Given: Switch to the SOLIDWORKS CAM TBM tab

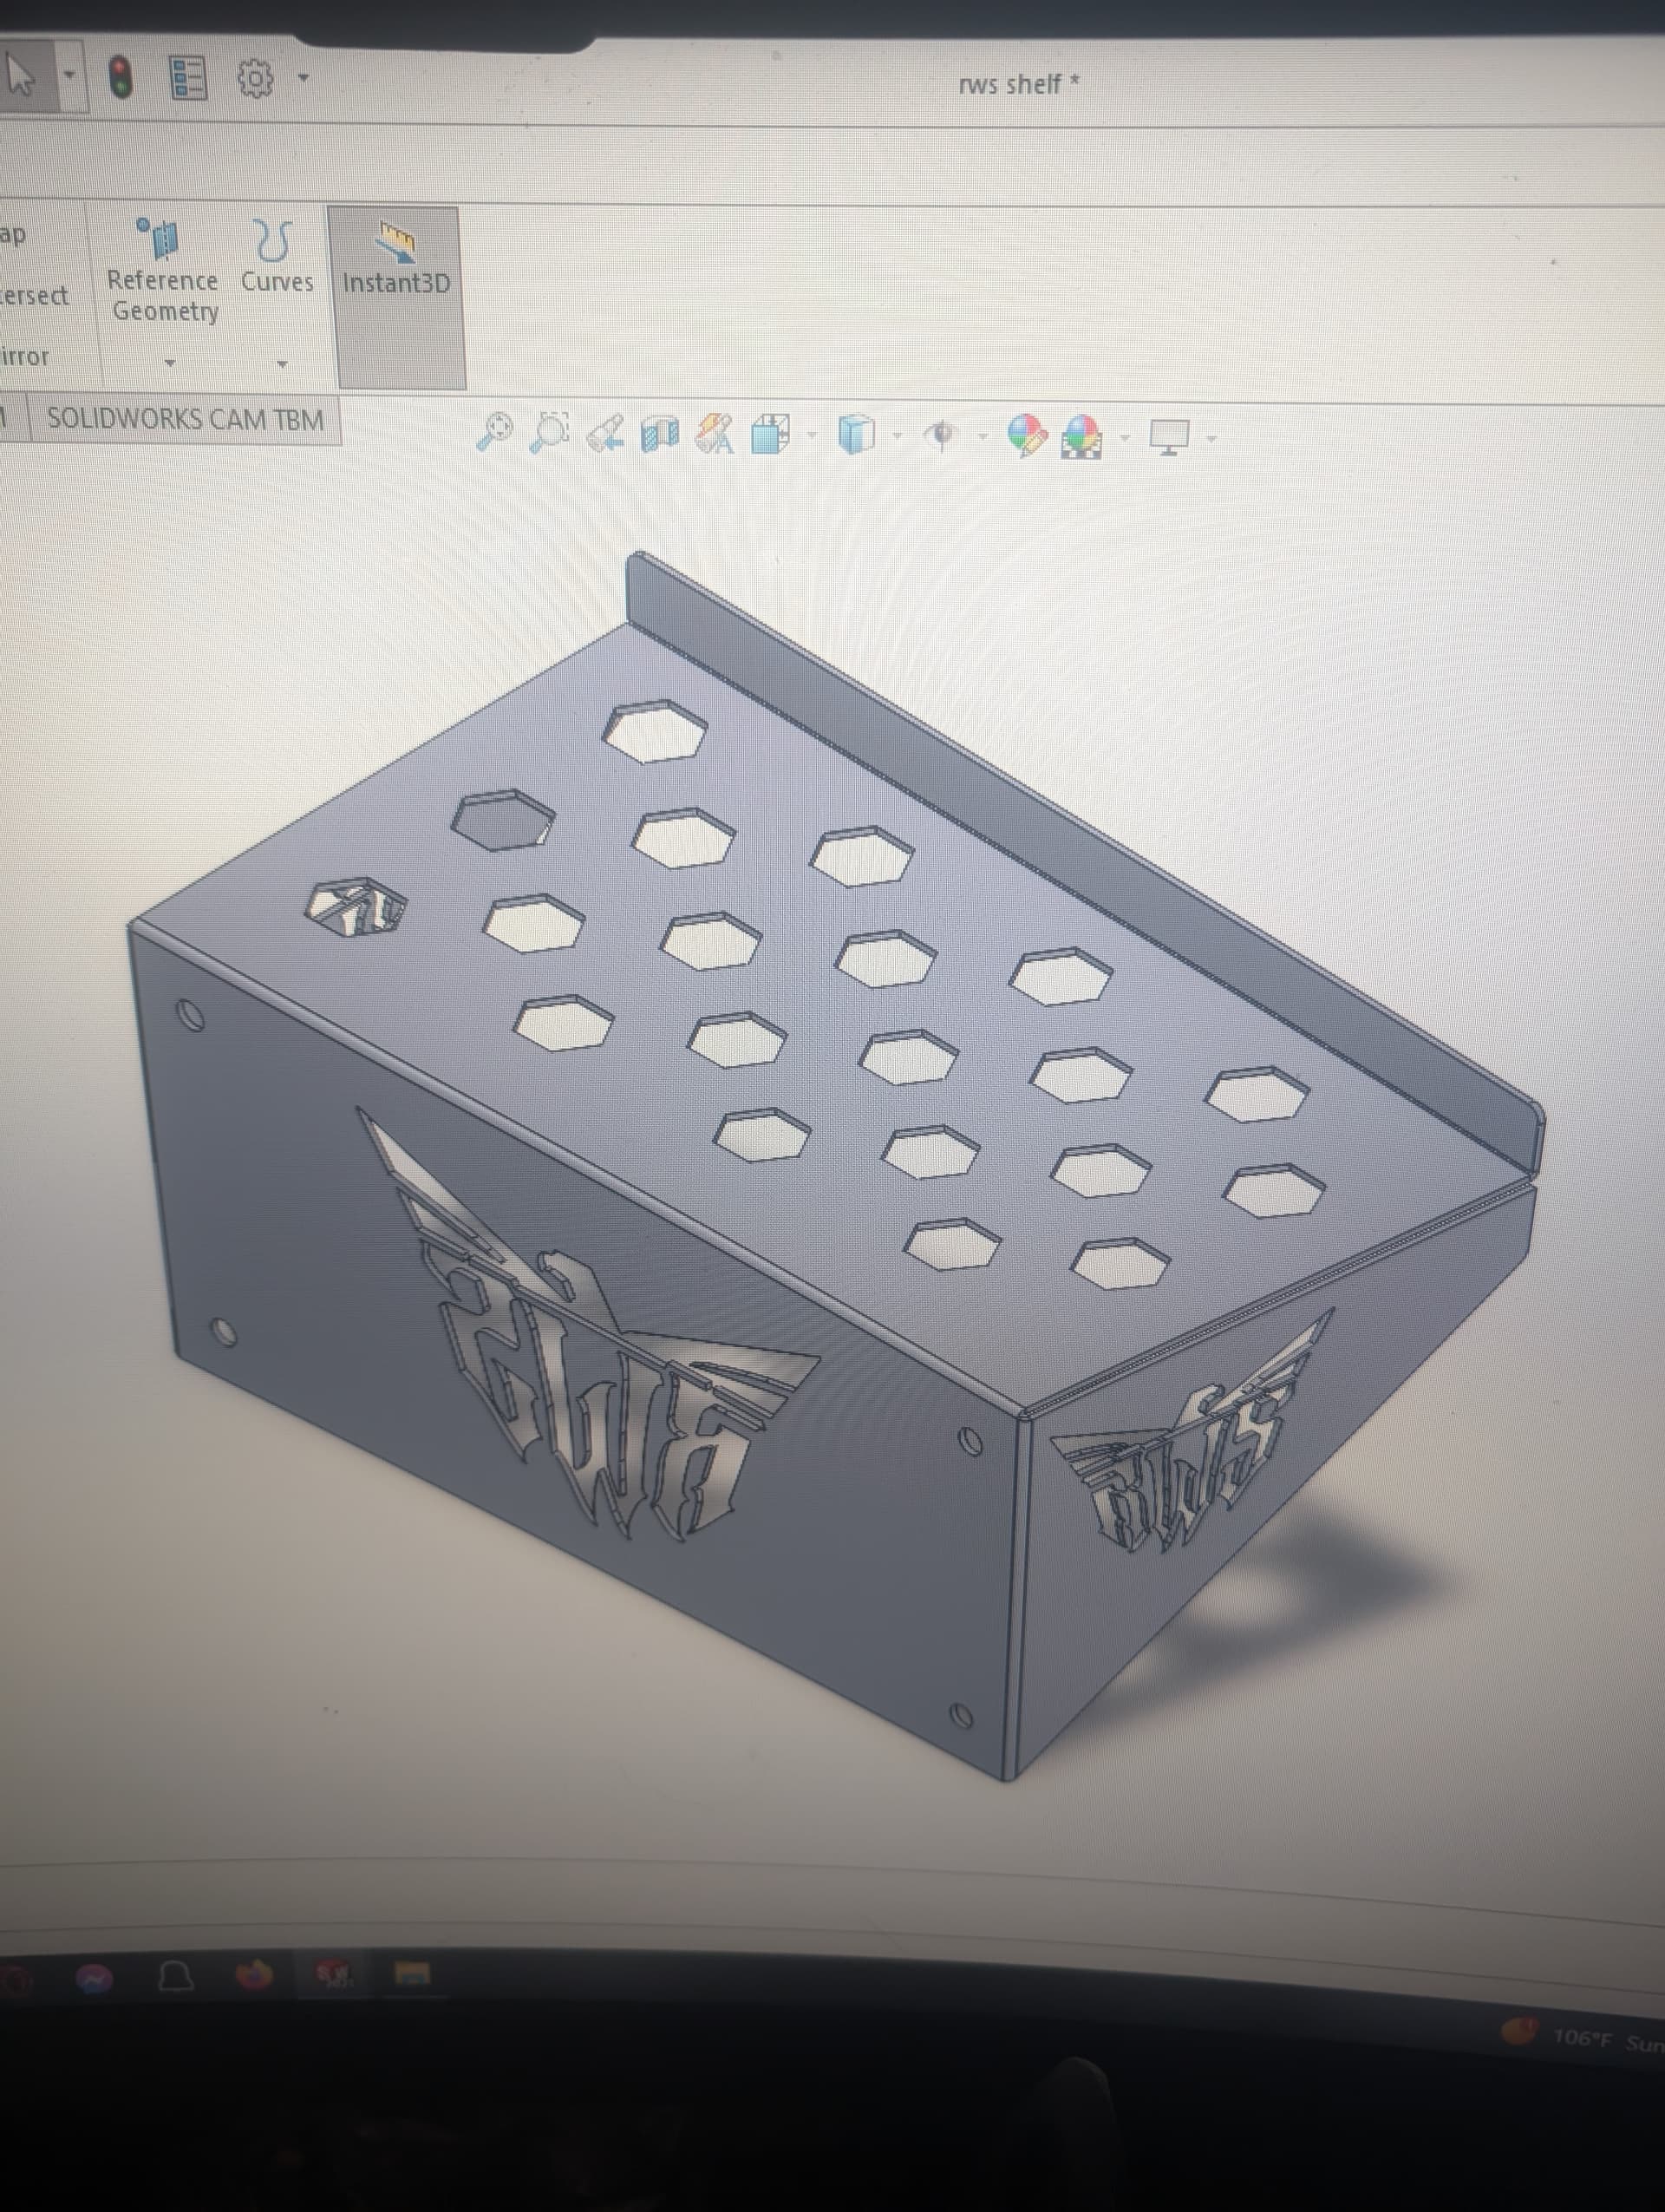Looking at the screenshot, I should 186,419.
